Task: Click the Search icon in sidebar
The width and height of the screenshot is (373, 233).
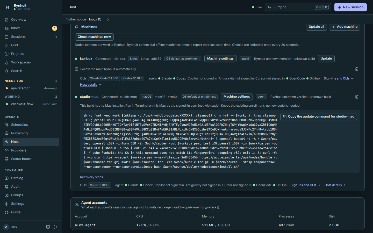Action: [x=7, y=71]
